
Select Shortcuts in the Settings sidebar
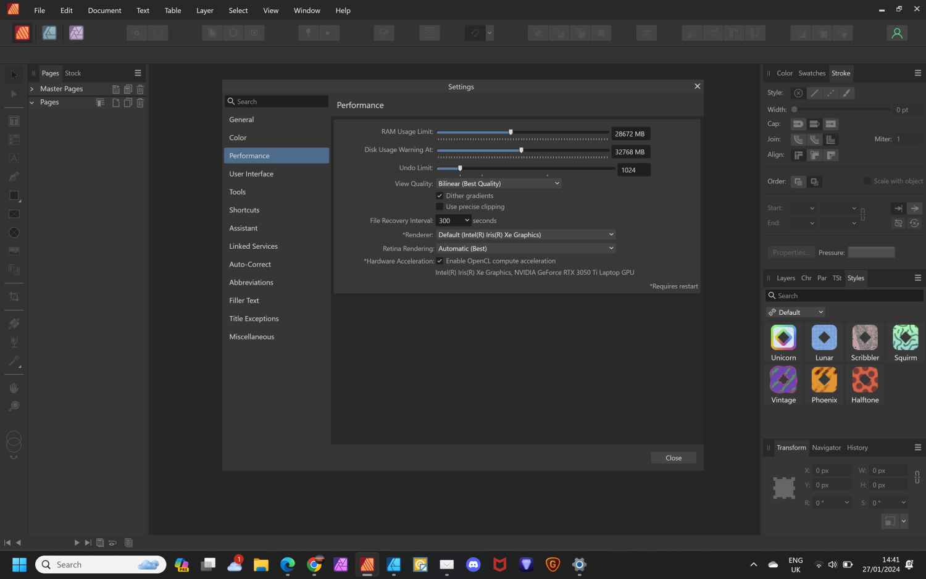pos(244,210)
